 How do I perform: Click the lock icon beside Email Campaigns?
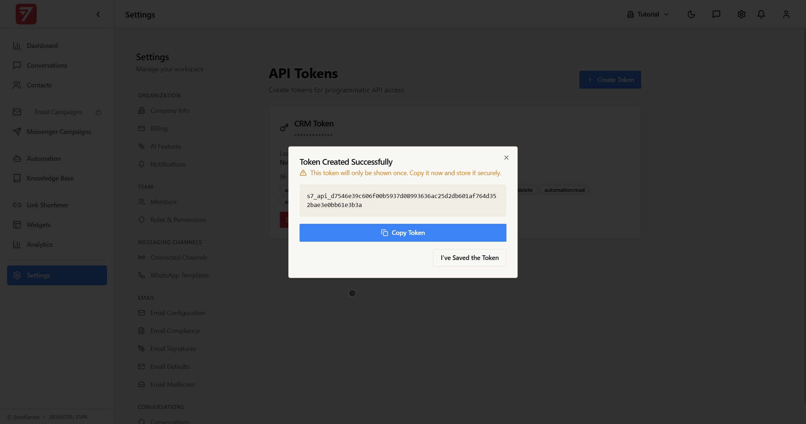pos(99,112)
